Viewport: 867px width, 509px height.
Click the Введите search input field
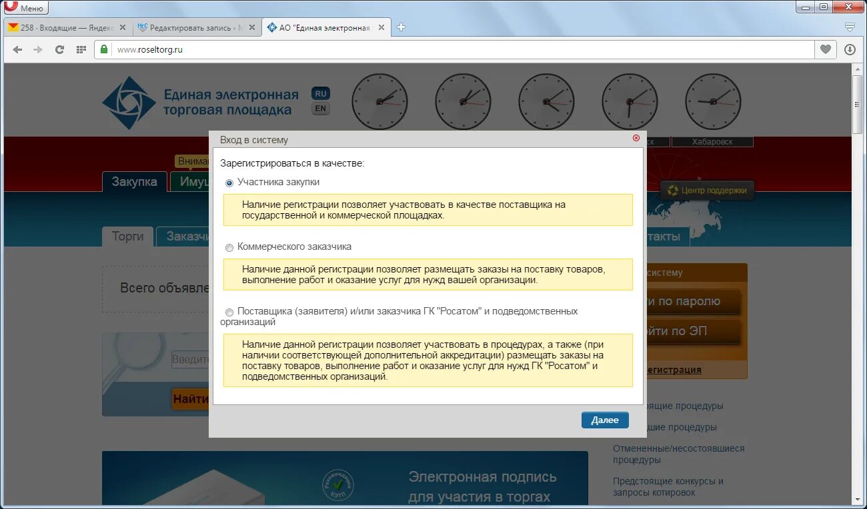point(191,360)
